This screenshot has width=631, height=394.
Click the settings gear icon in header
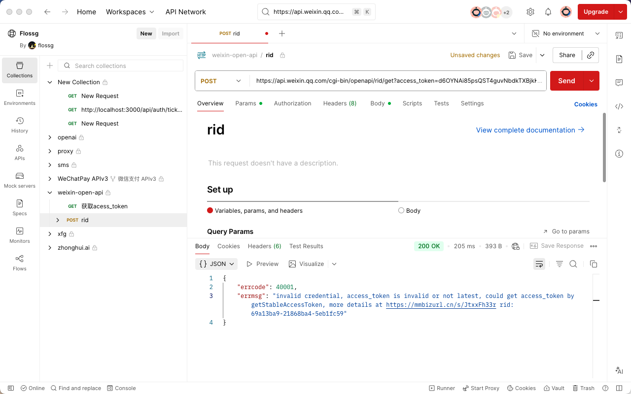coord(530,12)
